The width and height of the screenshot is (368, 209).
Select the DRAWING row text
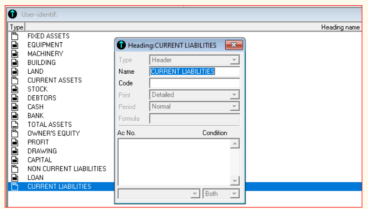tap(42, 151)
